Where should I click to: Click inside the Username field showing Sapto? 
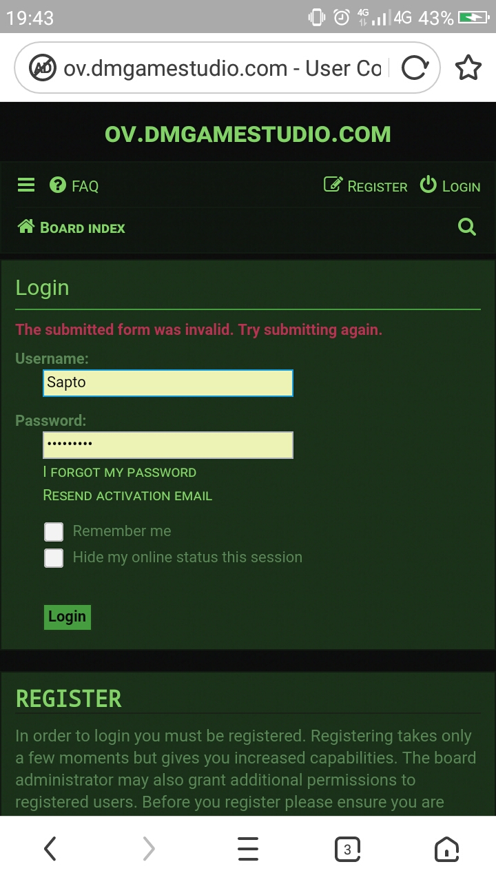point(167,382)
